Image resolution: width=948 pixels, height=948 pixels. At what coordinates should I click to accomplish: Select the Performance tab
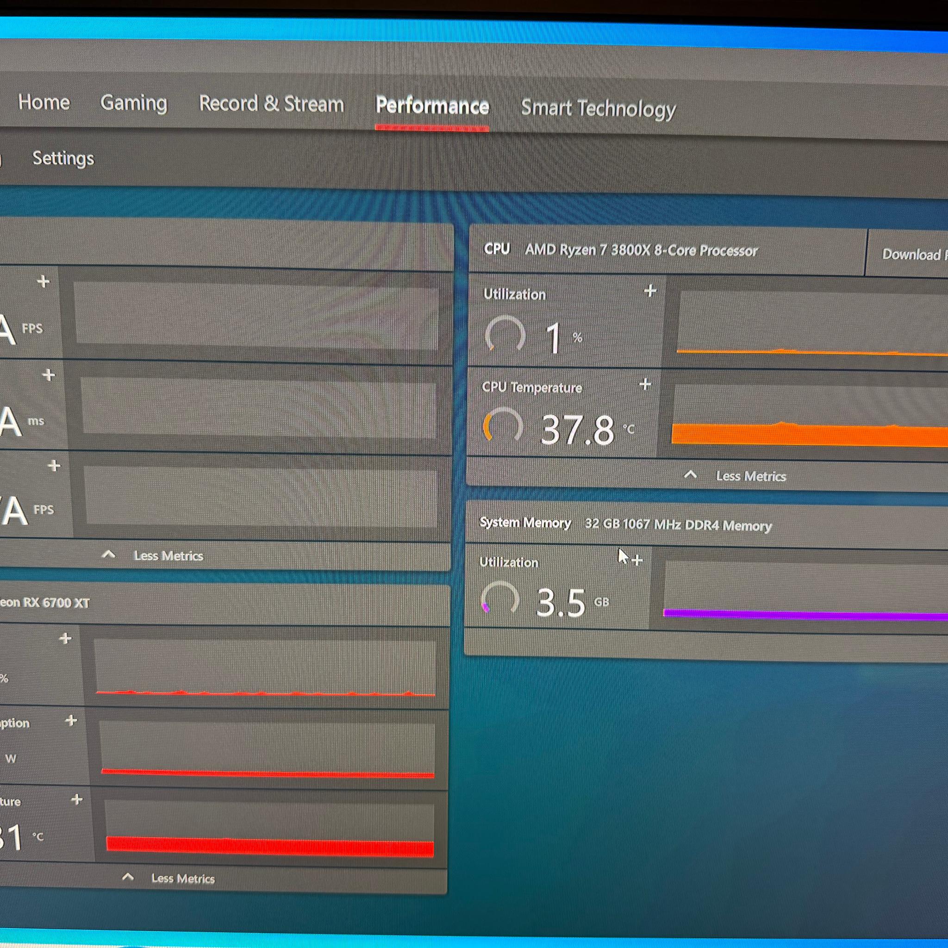click(x=432, y=106)
